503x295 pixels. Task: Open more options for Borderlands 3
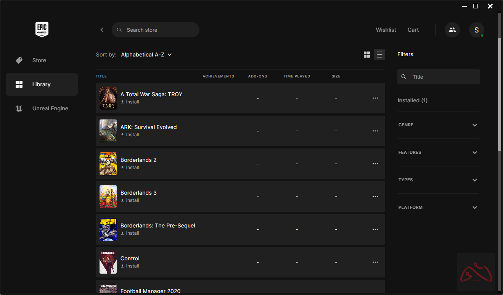tap(375, 197)
